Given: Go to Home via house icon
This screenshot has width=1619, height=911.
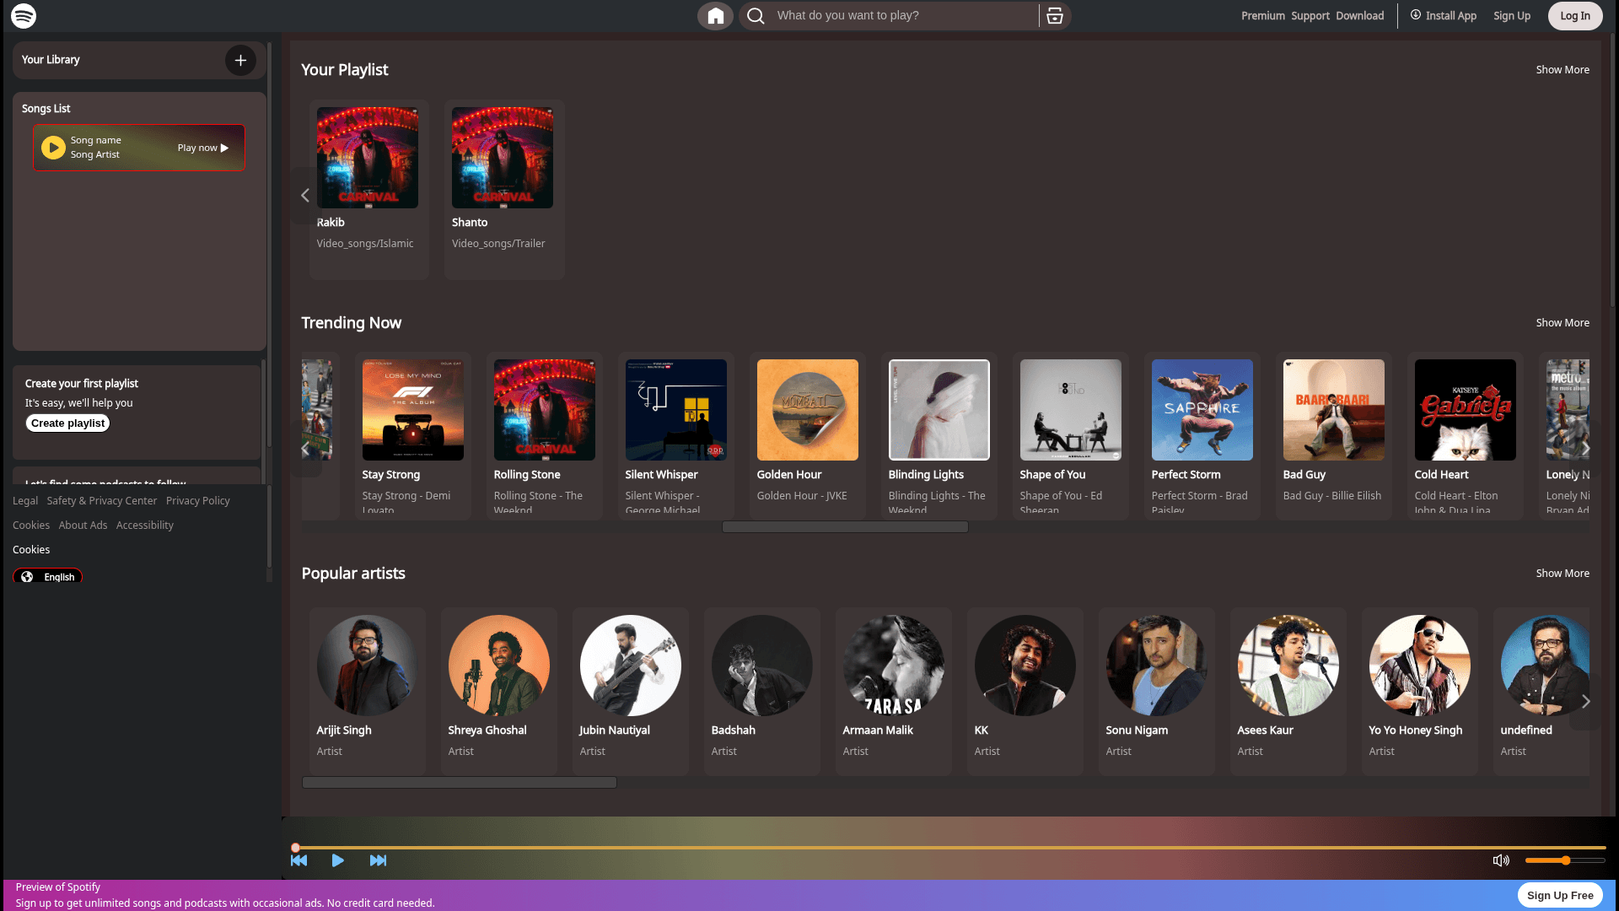Looking at the screenshot, I should click(x=715, y=16).
